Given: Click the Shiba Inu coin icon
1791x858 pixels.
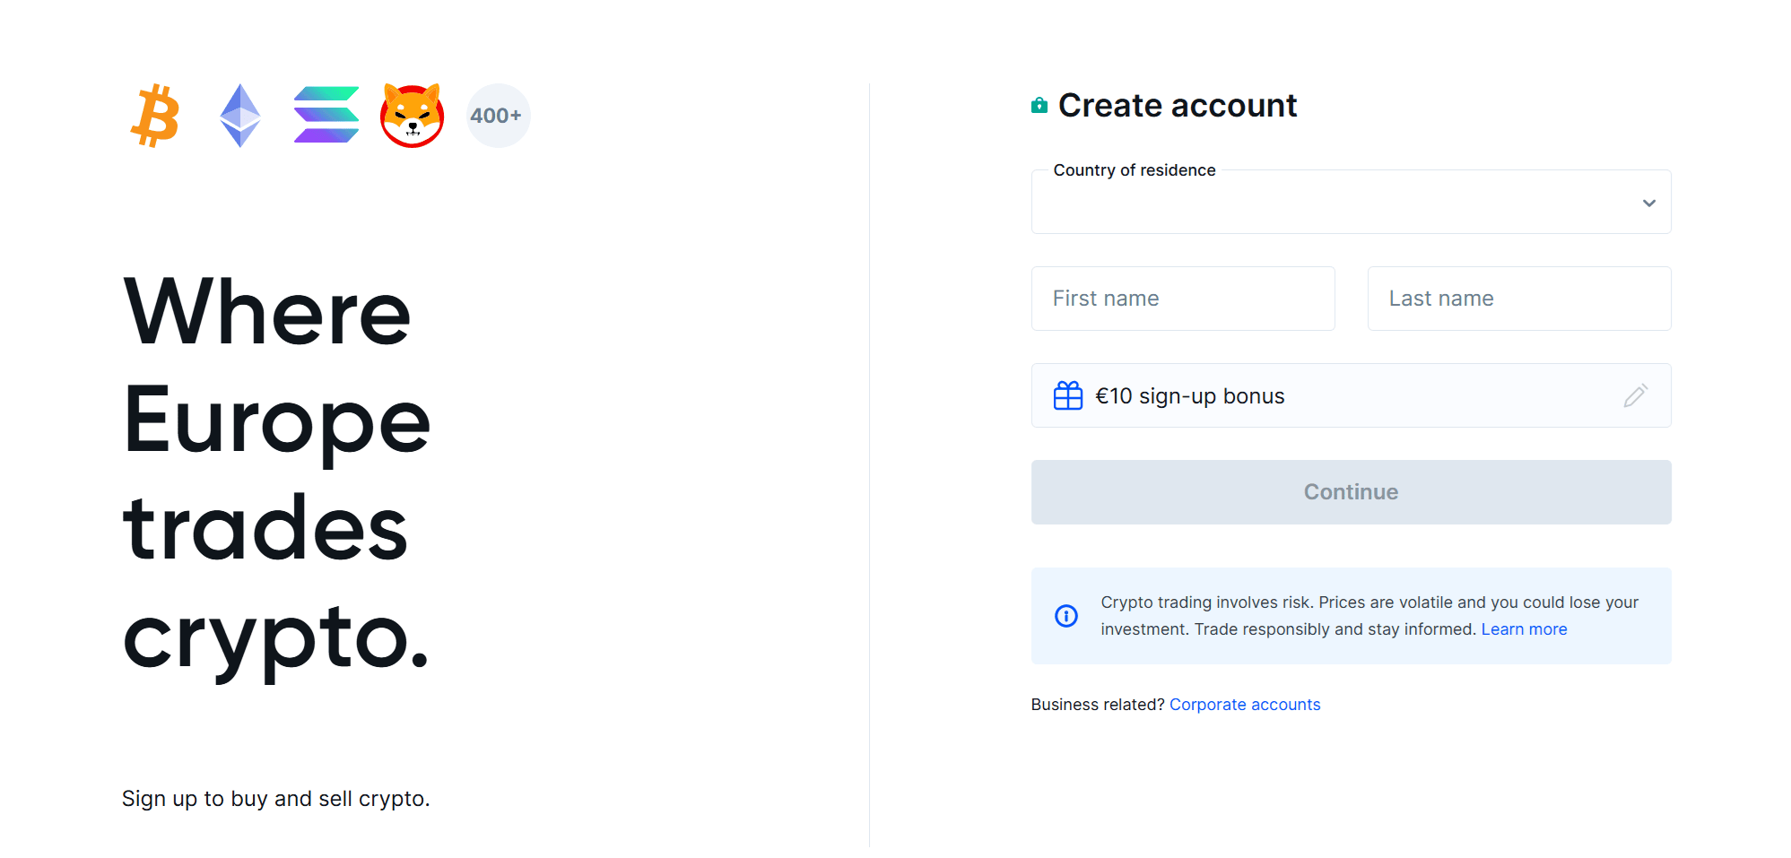Looking at the screenshot, I should point(413,115).
